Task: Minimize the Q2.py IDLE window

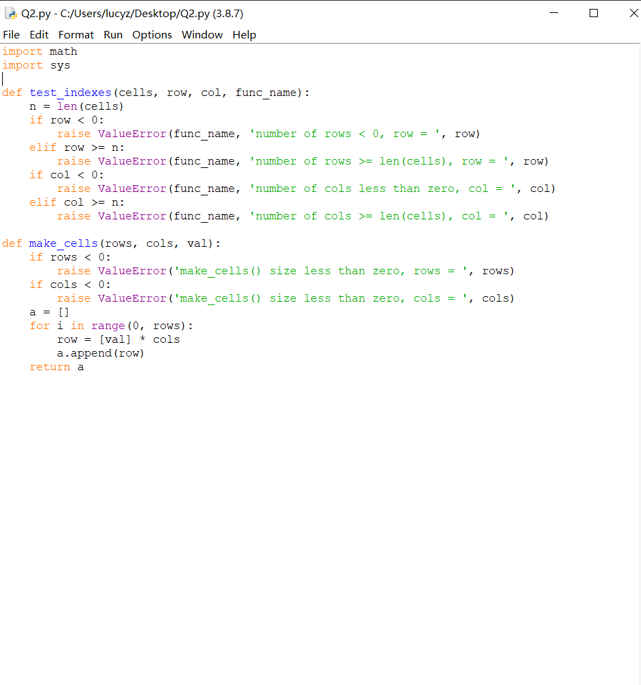Action: tap(554, 13)
